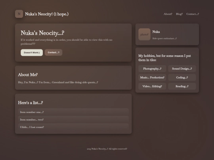Image resolution: width=214 pixels, height=160 pixels.
Task: Select the Video... Editing? hobby tile
Action: tap(152, 87)
